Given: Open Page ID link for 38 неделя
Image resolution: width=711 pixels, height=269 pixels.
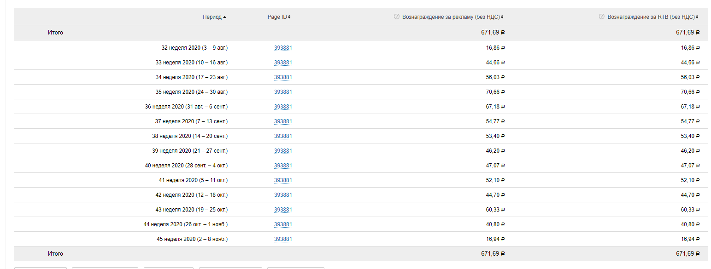Looking at the screenshot, I should click(x=283, y=136).
